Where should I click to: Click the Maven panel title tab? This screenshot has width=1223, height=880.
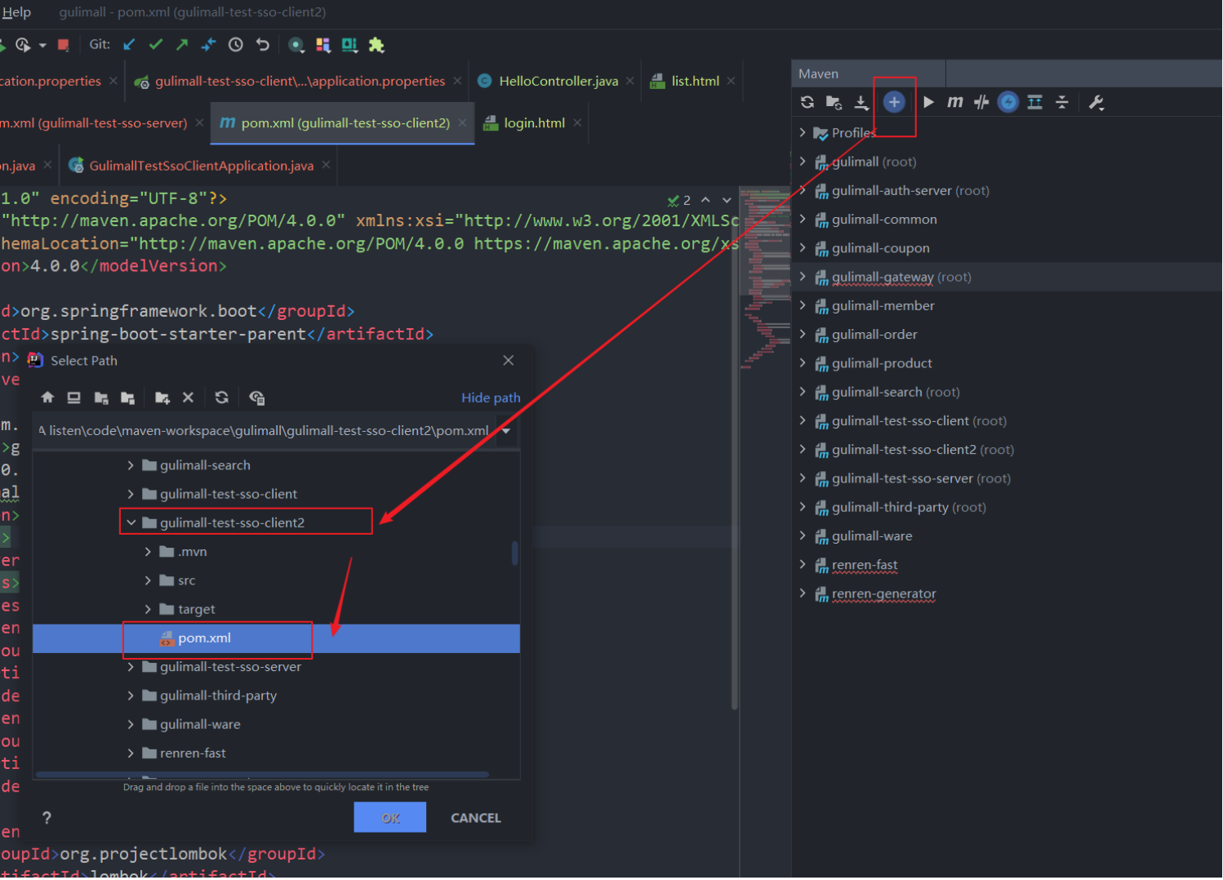[818, 73]
